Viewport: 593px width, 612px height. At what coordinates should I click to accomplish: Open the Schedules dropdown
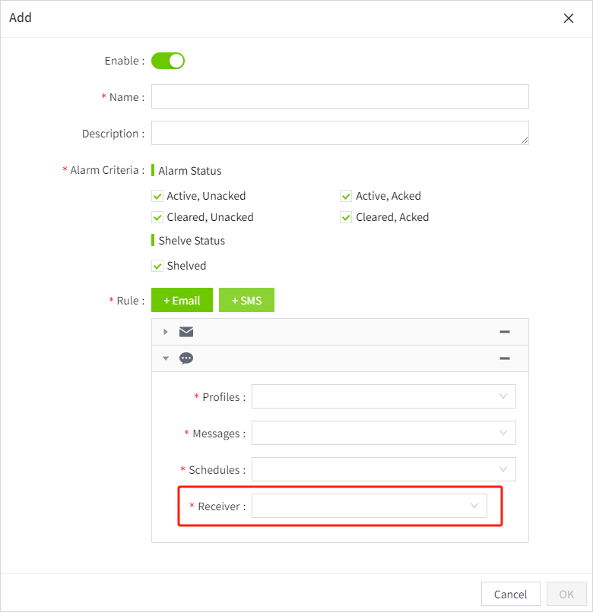[x=383, y=469]
